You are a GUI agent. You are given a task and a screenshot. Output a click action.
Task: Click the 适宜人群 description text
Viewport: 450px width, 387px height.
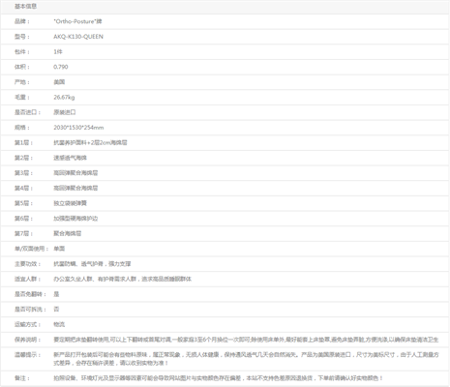122,280
